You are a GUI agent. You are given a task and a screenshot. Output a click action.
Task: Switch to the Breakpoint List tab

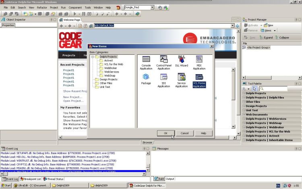click(x=31, y=179)
